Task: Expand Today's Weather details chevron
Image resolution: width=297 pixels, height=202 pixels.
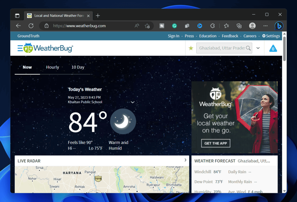Action: pyautogui.click(x=133, y=102)
